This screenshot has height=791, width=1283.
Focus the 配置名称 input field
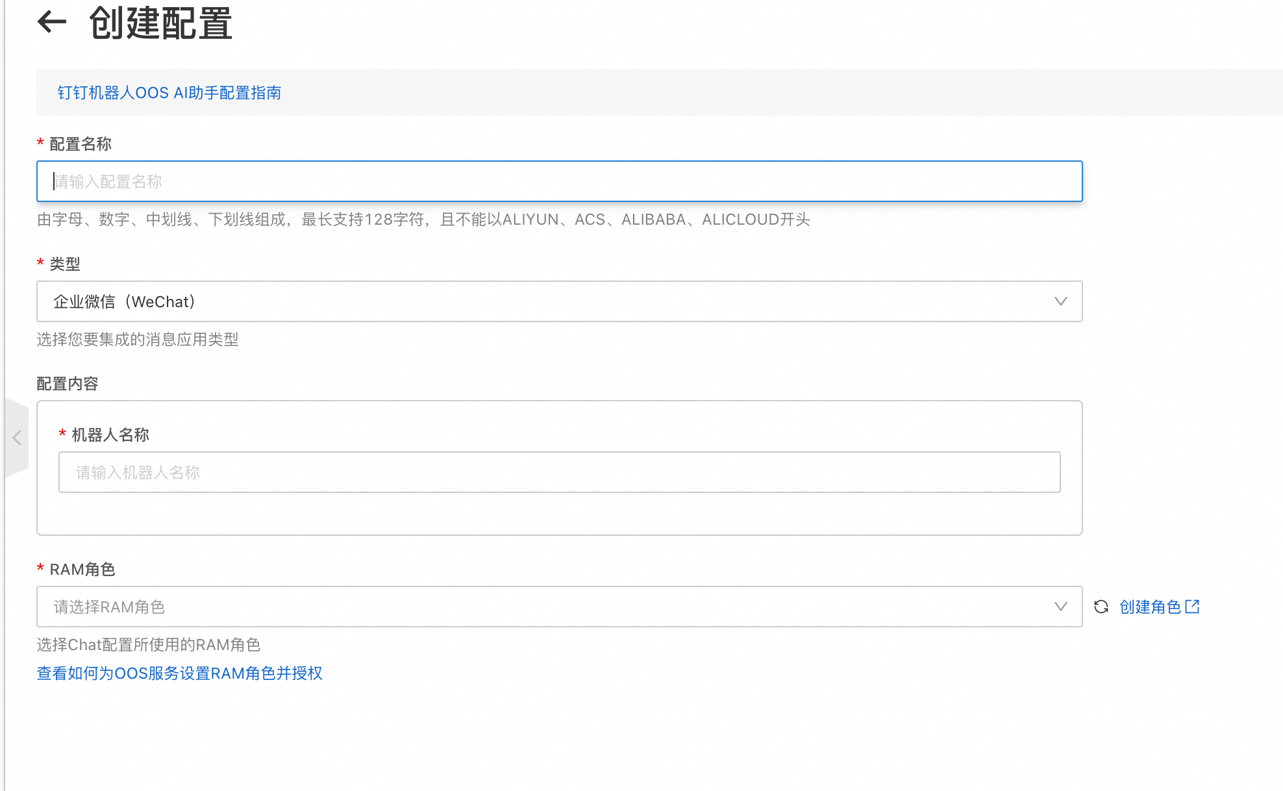559,181
